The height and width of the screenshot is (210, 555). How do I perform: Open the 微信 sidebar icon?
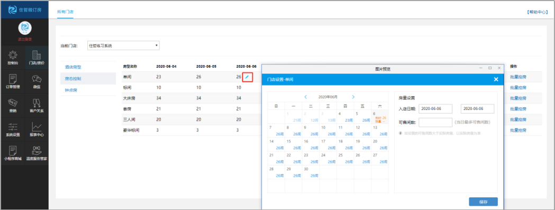pos(37,81)
